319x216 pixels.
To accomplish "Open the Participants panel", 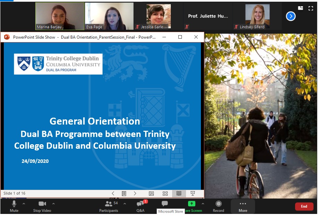I will [x=109, y=206].
